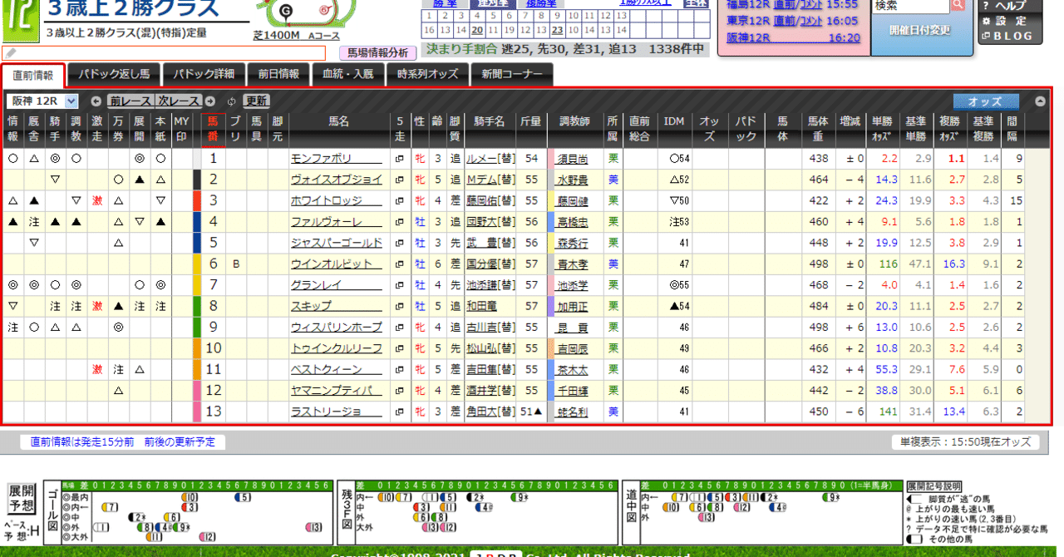The height and width of the screenshot is (557, 1064).
Task: Click the 更新 refresh button
Action: pos(256,101)
